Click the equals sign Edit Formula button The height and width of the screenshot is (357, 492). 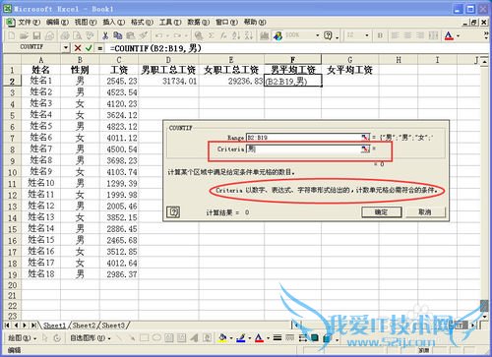[99, 48]
